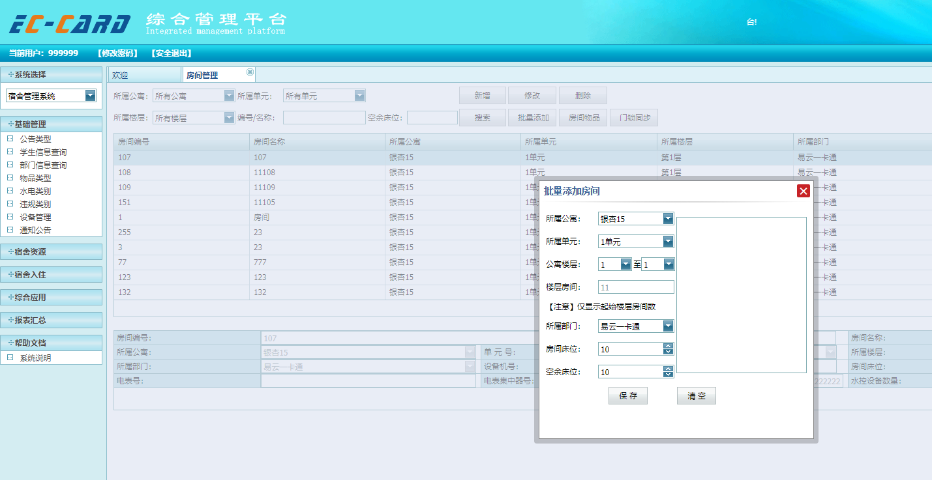Click the 批量添加 button
Viewport: 932px width, 480px height.
(532, 118)
